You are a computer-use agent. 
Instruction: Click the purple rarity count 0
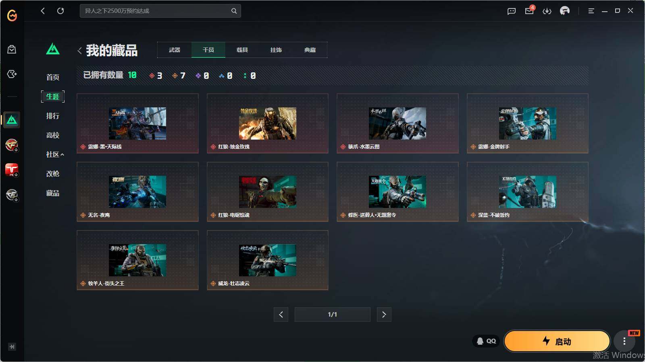point(202,76)
